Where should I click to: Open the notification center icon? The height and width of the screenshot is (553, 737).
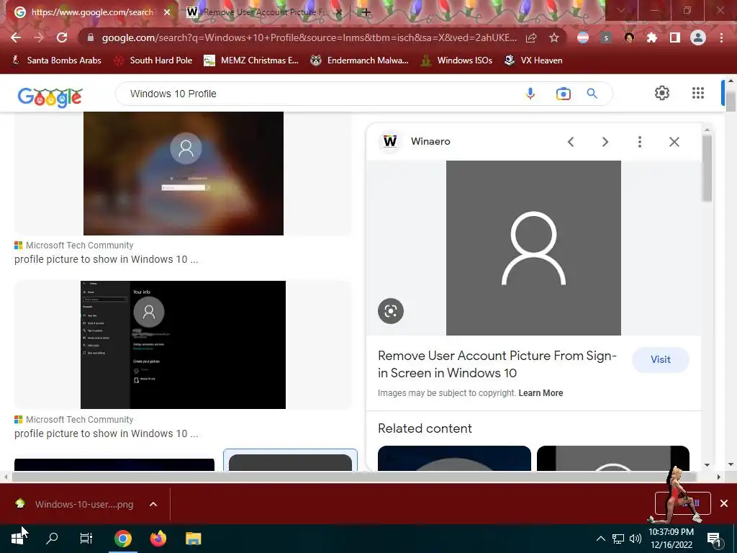click(x=714, y=539)
